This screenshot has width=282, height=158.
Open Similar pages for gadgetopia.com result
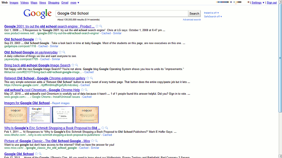pyautogui.click(x=54, y=46)
